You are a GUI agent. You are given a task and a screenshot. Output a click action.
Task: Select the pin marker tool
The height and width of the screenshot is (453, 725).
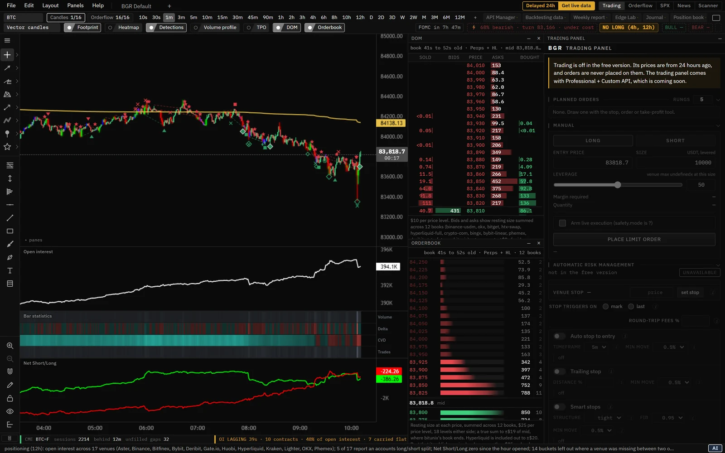(7, 134)
